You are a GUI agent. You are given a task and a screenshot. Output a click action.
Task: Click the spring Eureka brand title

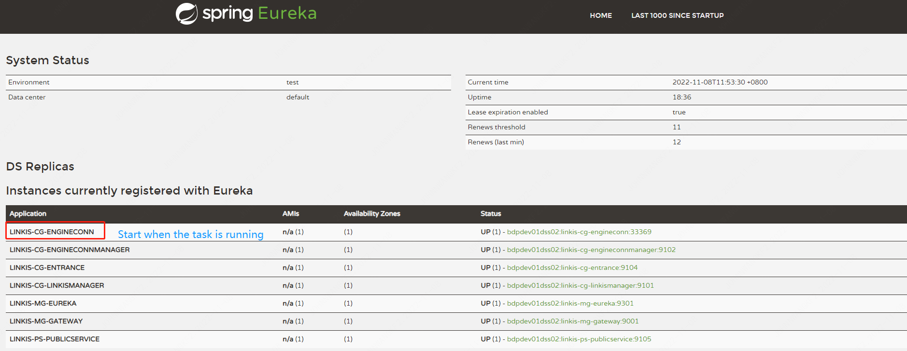[259, 14]
